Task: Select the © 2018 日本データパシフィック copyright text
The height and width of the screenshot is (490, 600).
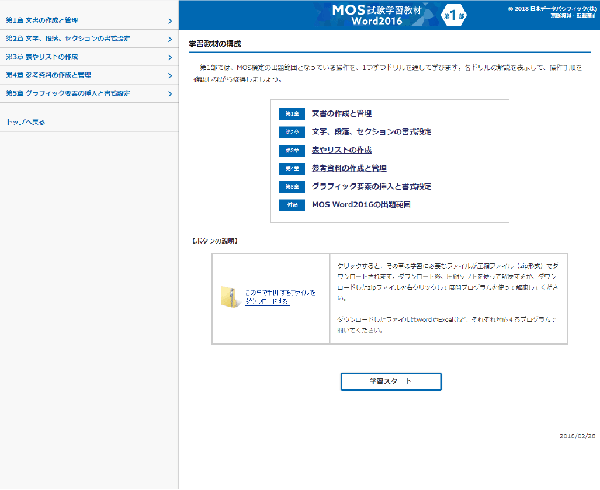Action: pos(552,9)
